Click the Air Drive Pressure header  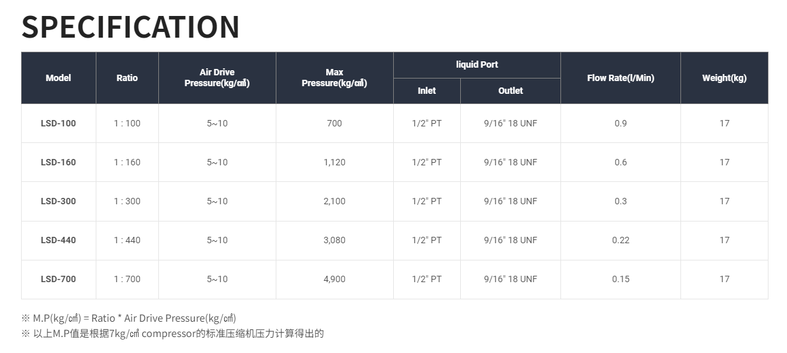217,78
